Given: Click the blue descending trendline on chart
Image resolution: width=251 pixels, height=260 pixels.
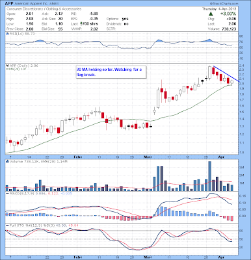Looking at the screenshot, I should click(x=226, y=73).
